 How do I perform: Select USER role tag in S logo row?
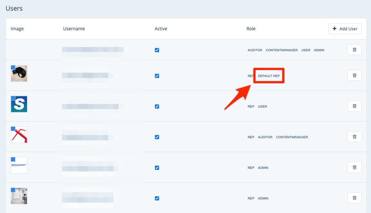(262, 107)
